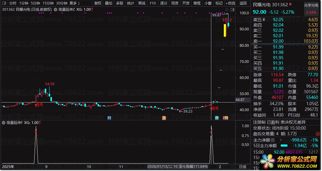Open the red bar-chart icon beside 盘后交易量
The height and width of the screenshot is (171, 322).
tap(318, 134)
